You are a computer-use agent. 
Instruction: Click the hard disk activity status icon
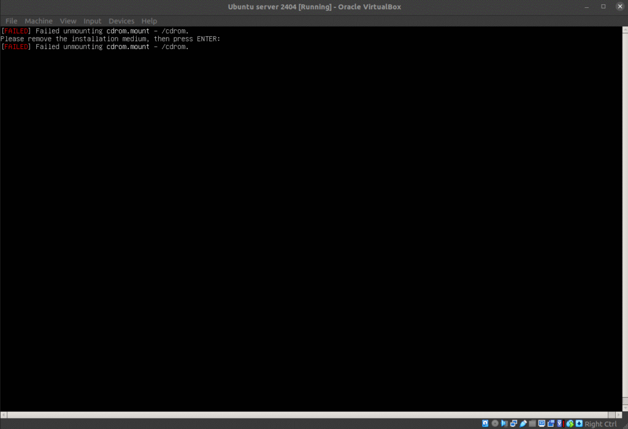[486, 423]
